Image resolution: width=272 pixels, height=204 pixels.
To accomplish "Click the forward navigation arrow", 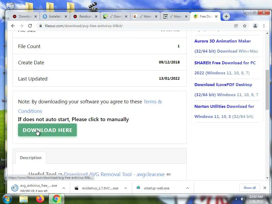I will (x=22, y=26).
